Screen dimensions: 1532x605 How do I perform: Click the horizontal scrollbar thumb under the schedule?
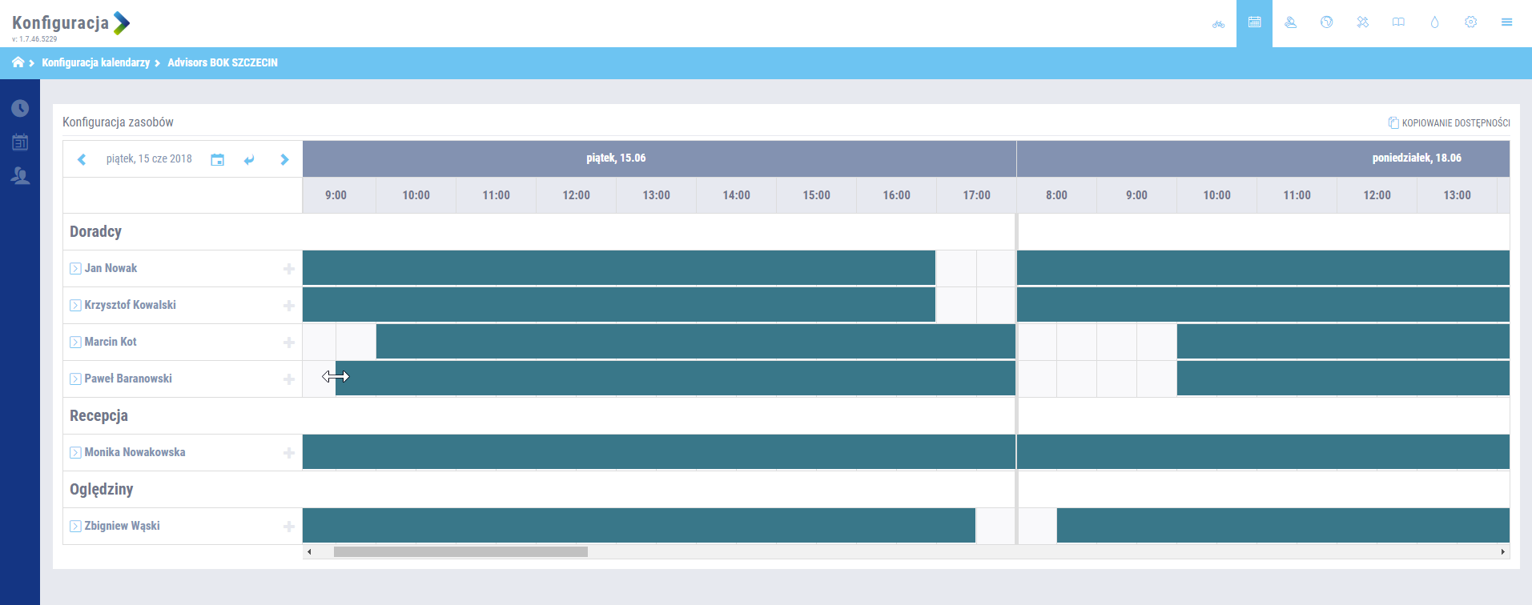pyautogui.click(x=460, y=551)
